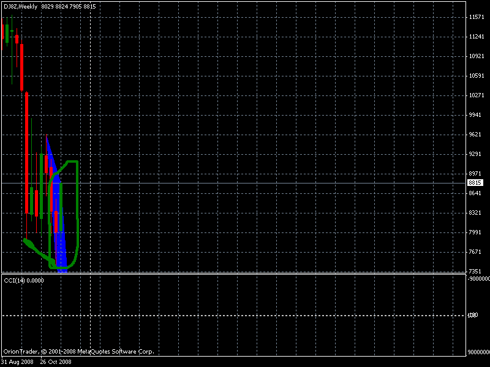Select the OHLC values 8029 8824 7905 8815
Image resolution: width=490 pixels, height=367 pixels.
click(x=69, y=7)
